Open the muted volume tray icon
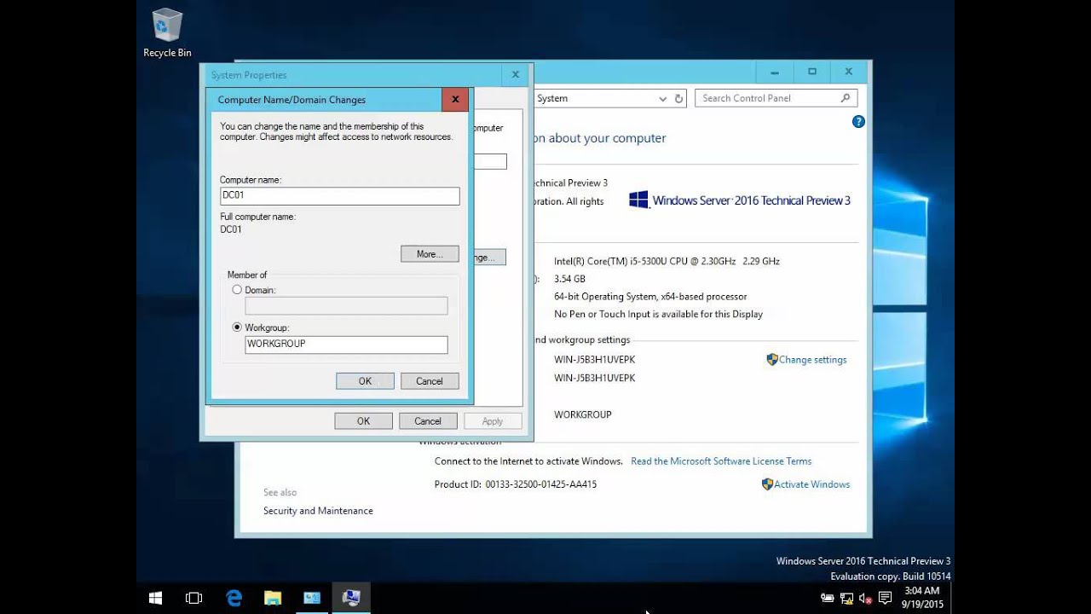The height and width of the screenshot is (614, 1091). point(865,599)
